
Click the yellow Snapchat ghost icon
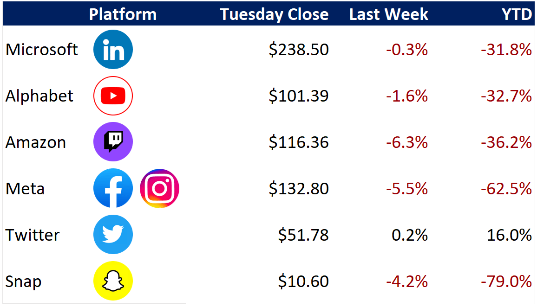click(x=113, y=281)
